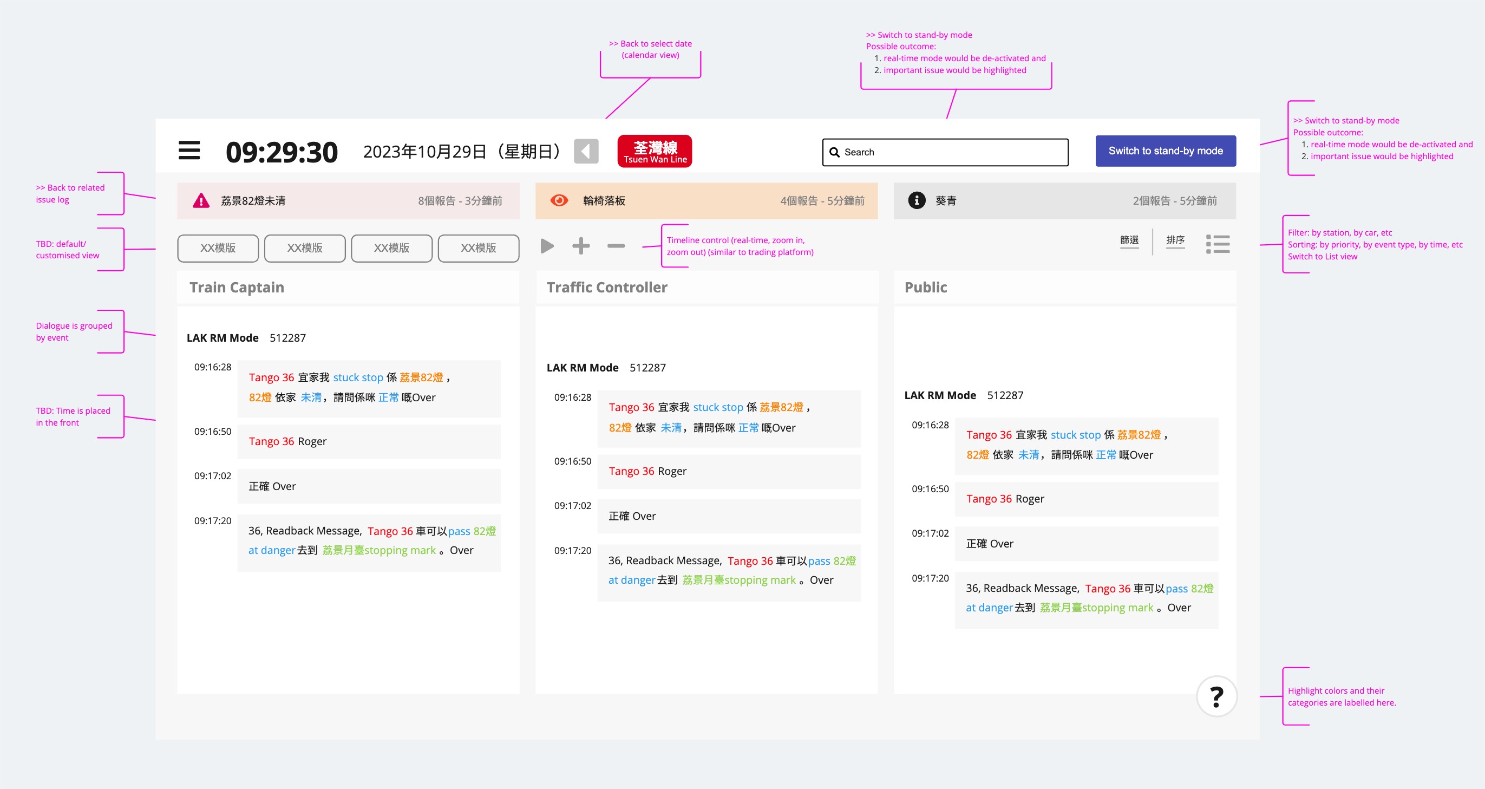Select 09:16:28 message in Public column

(x=1087, y=446)
